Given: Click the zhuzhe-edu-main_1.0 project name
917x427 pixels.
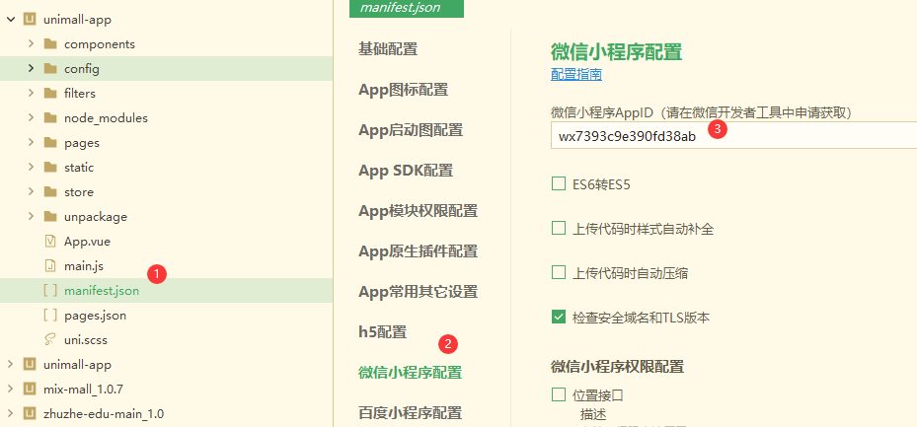Looking at the screenshot, I should [x=104, y=414].
